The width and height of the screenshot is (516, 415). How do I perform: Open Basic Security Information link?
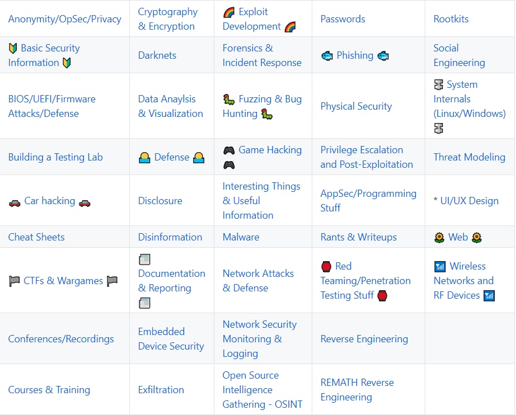tap(44, 55)
